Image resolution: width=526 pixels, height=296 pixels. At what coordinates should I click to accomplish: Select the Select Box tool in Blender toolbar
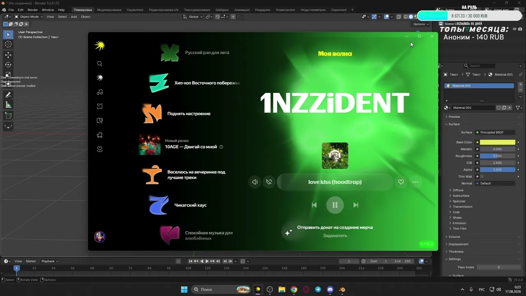(x=8, y=35)
